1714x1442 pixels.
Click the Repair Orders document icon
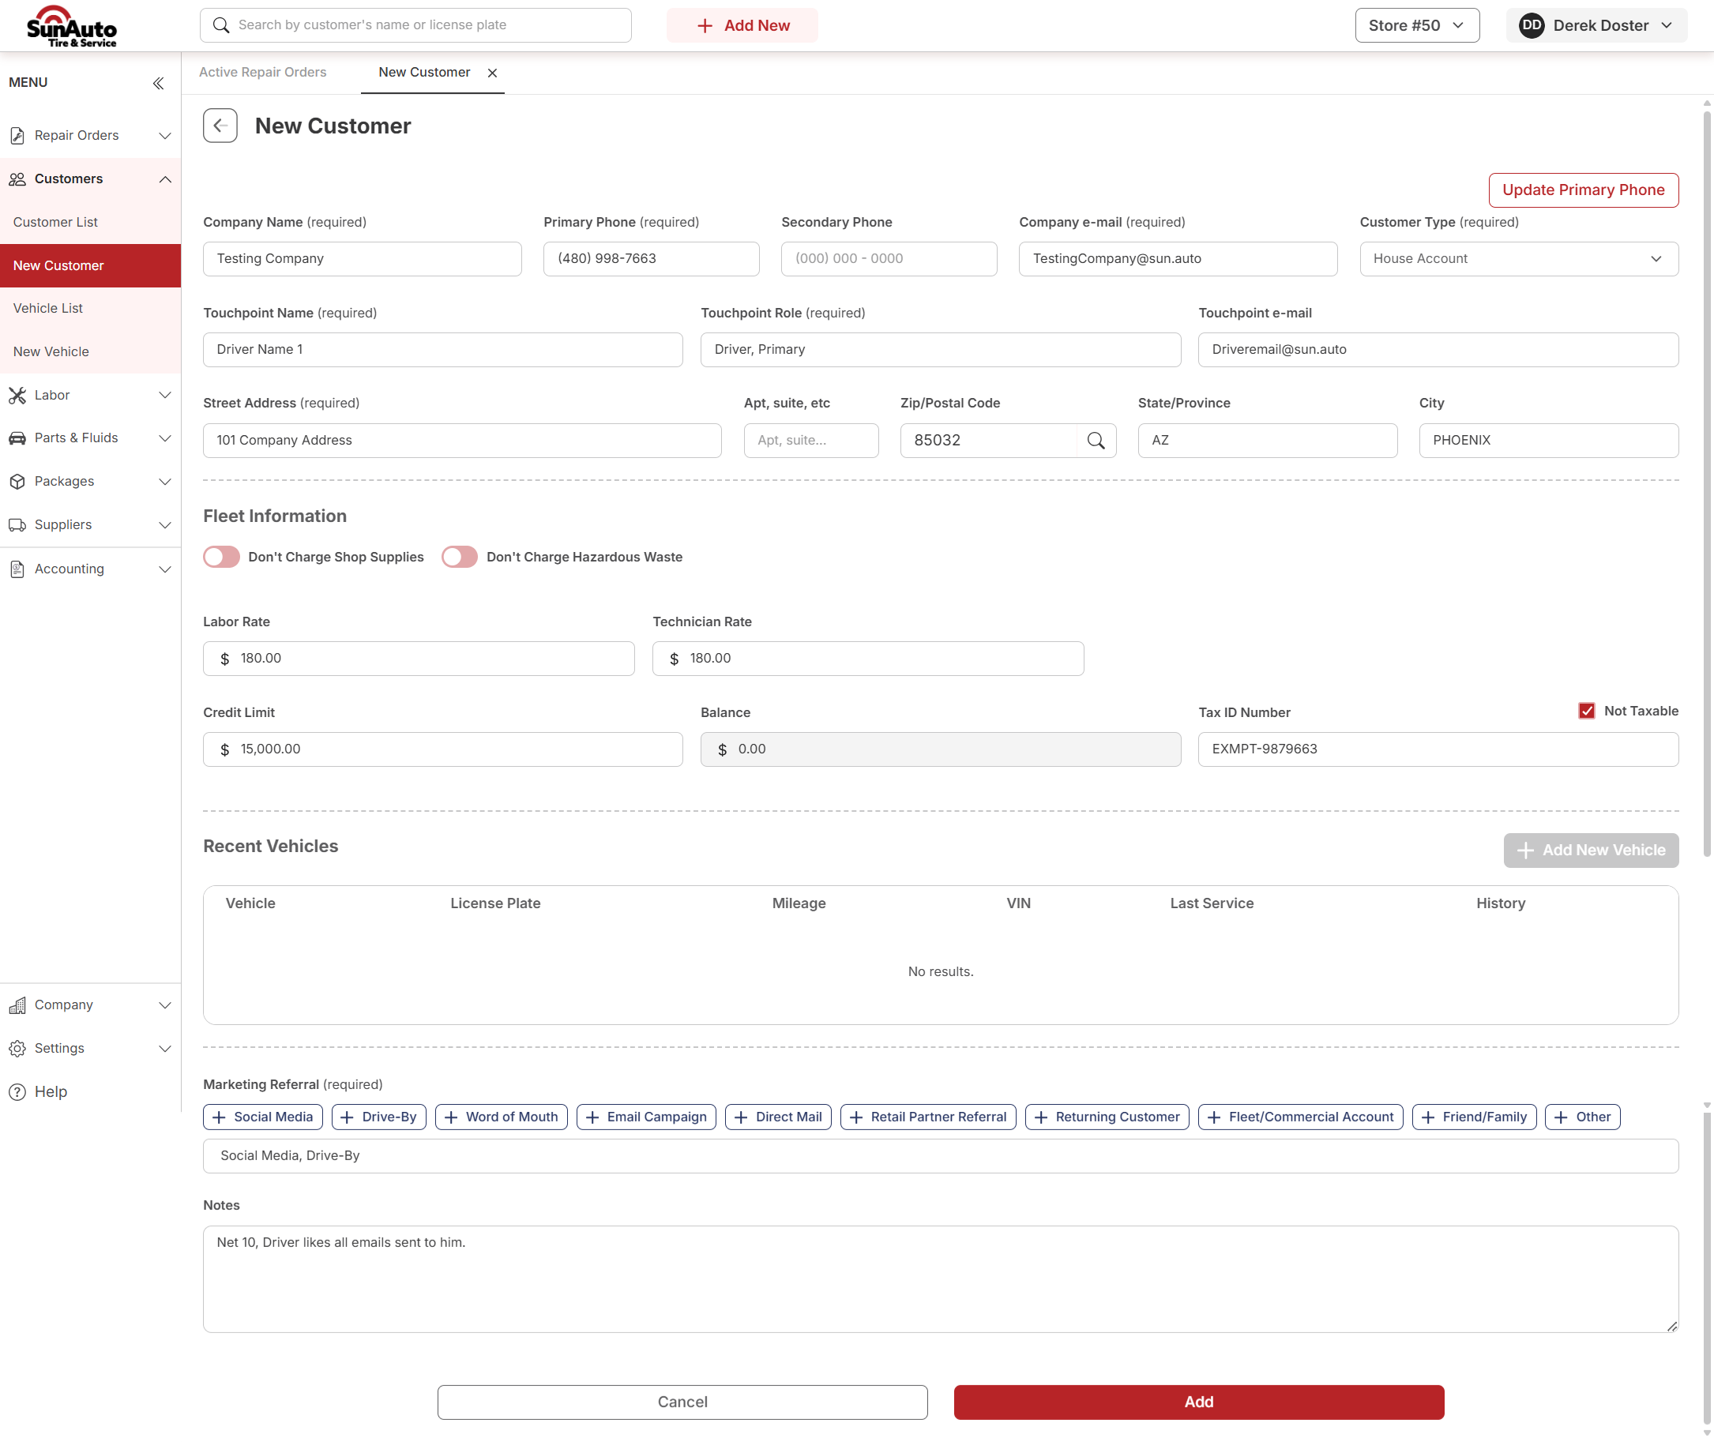pyautogui.click(x=17, y=136)
